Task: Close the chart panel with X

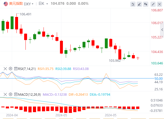Action: (159, 4)
